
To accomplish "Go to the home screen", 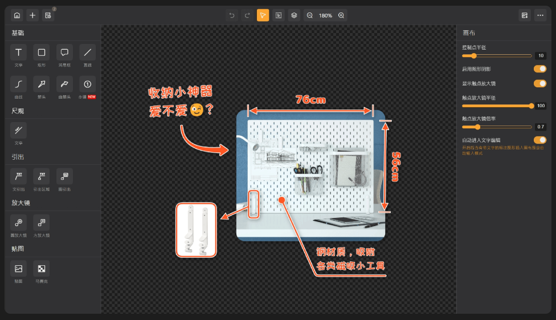I will 17,15.
